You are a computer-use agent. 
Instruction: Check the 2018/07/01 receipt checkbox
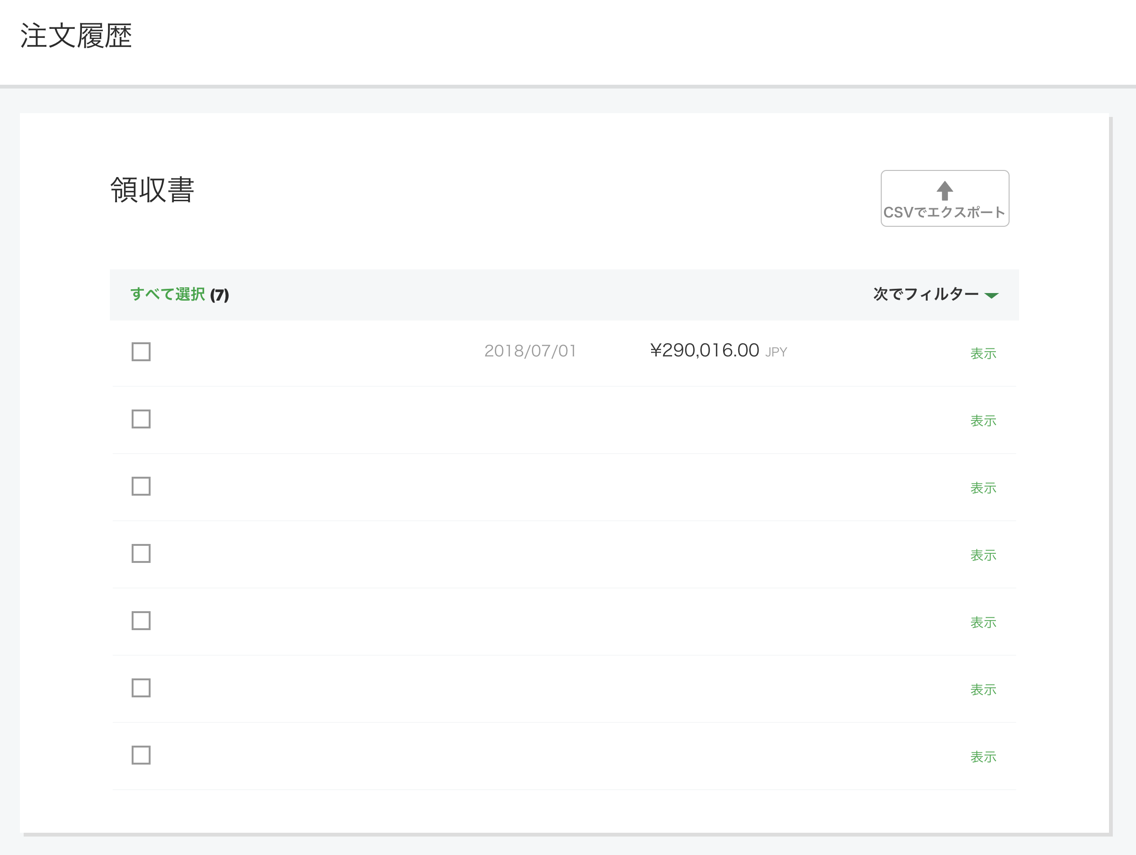[141, 352]
